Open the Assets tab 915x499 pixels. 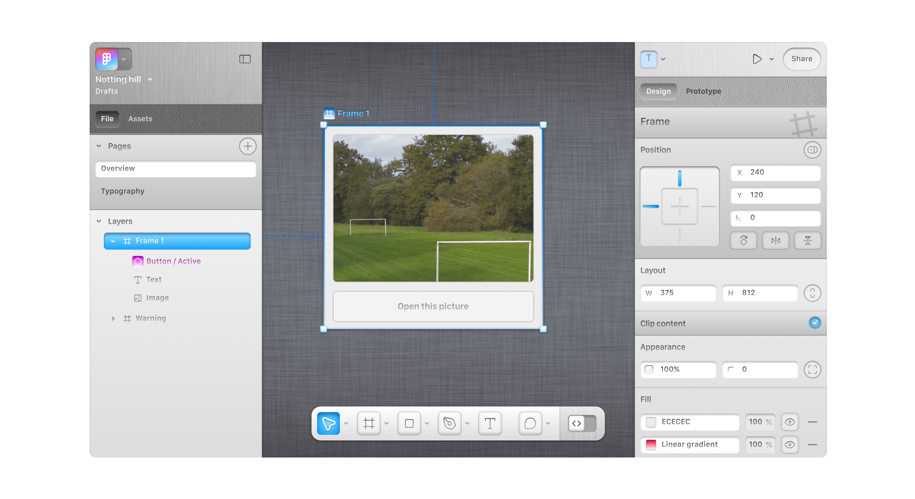(140, 119)
